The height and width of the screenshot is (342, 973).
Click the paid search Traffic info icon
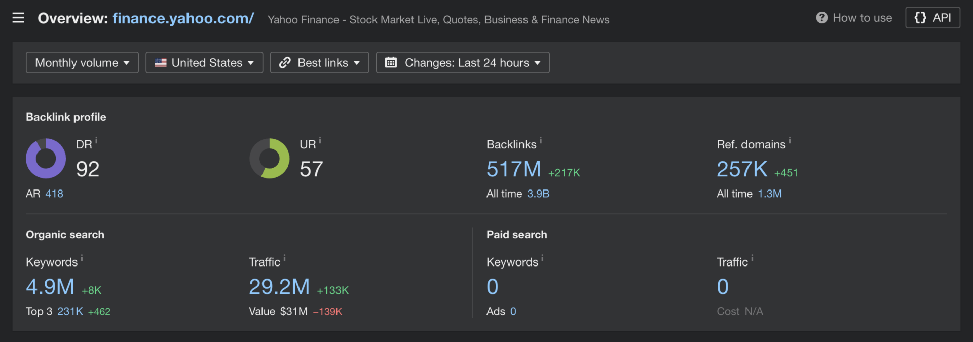click(x=752, y=258)
